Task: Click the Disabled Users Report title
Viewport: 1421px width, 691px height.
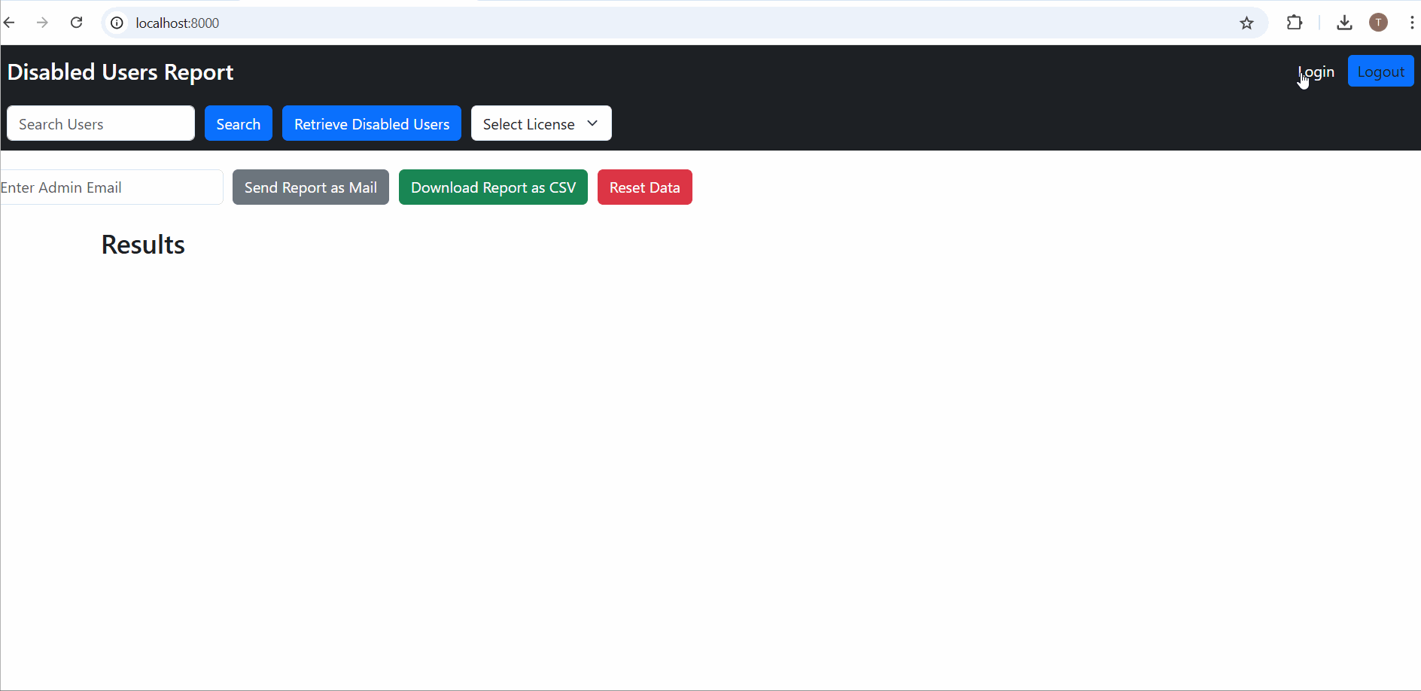Action: coord(120,72)
